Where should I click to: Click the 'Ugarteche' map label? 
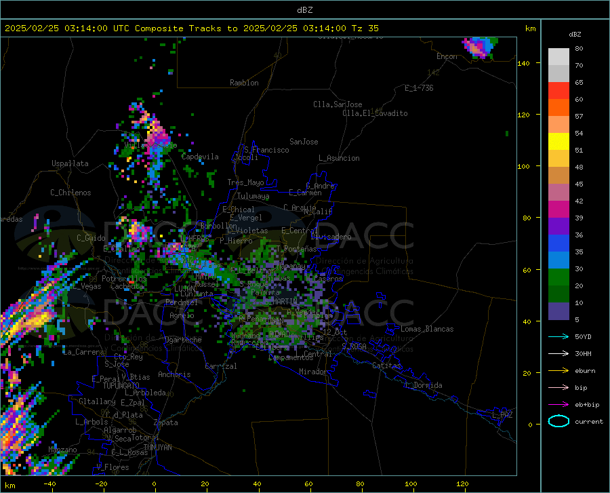click(x=183, y=340)
